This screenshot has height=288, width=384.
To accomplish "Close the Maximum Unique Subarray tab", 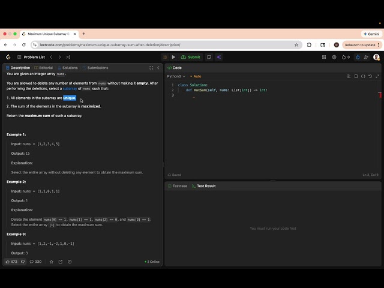I will [74, 34].
